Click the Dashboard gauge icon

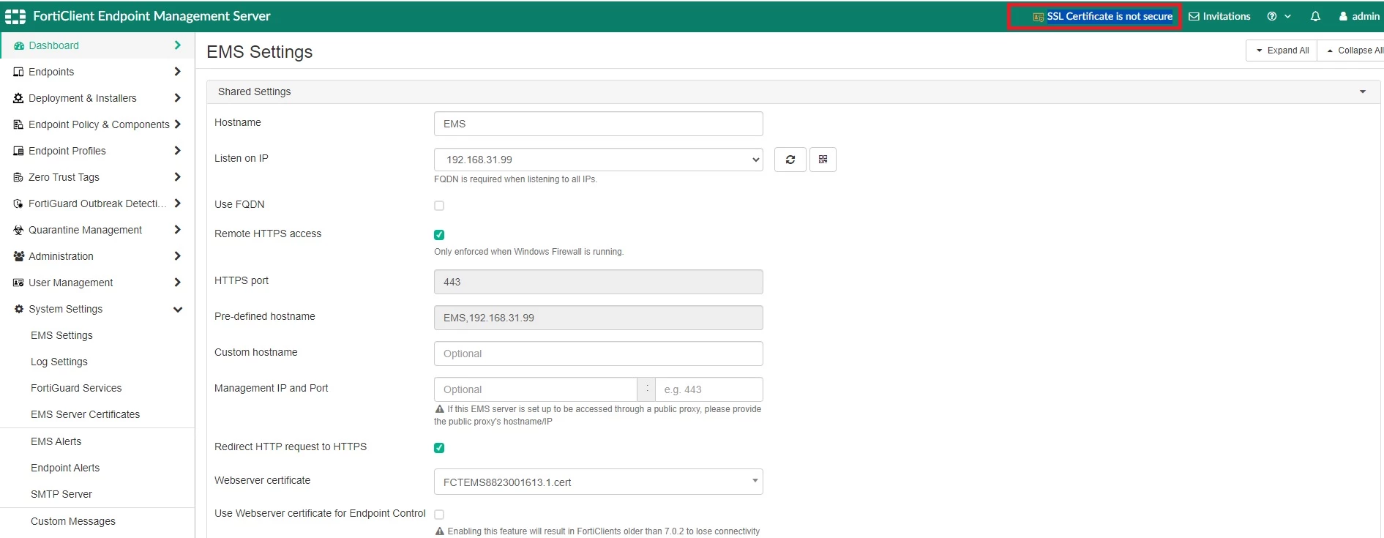coord(19,45)
